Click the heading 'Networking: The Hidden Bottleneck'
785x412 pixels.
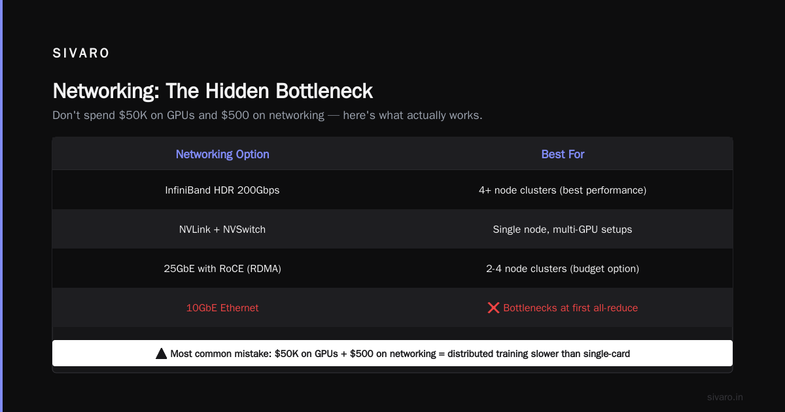(213, 90)
